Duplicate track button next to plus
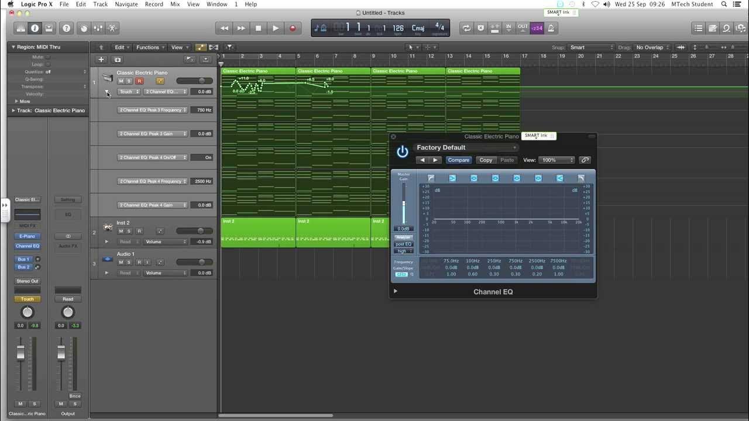Image resolution: width=749 pixels, height=421 pixels. coord(117,60)
